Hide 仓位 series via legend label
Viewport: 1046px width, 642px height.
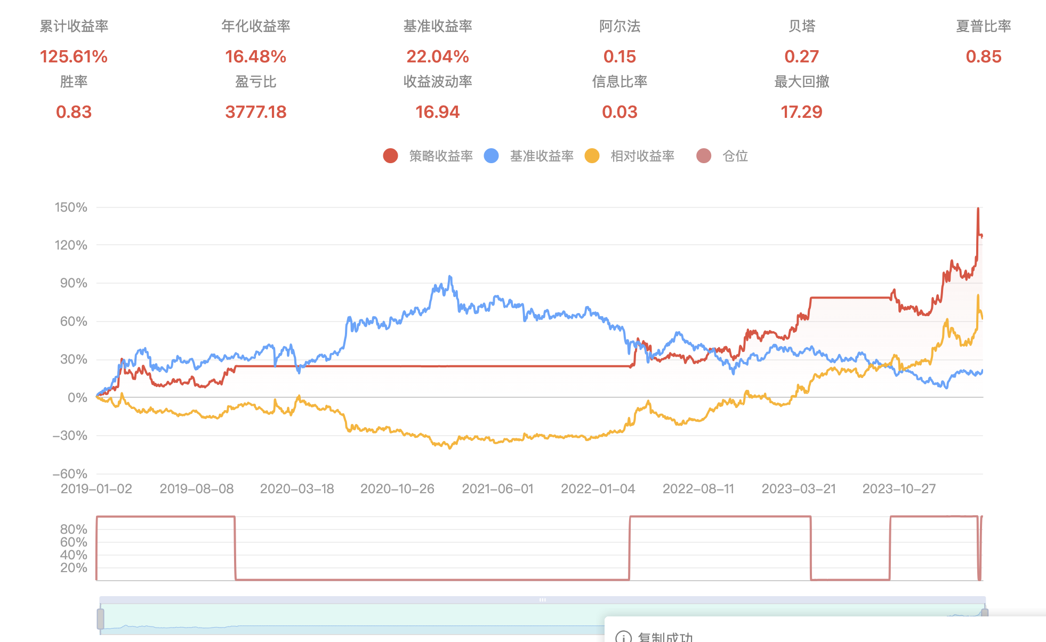tap(735, 156)
